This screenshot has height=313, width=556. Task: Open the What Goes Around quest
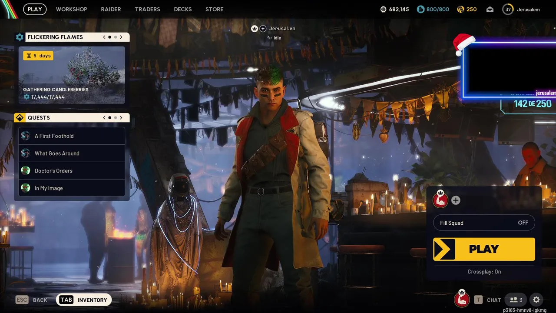(x=72, y=153)
